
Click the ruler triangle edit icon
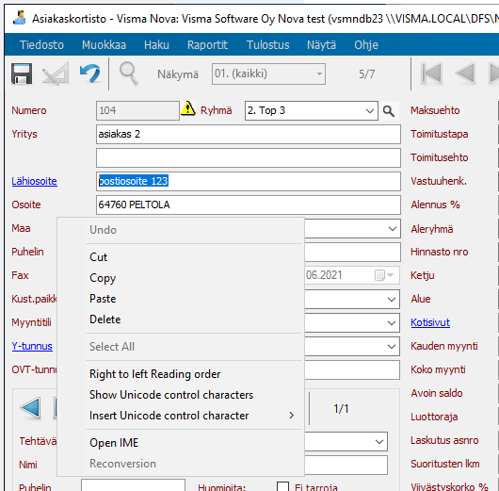click(56, 74)
